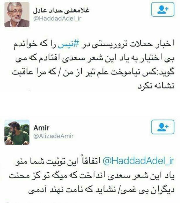The image size is (180, 203).
Task: Follow Amir using the add-user icon
Action: (x=162, y=127)
